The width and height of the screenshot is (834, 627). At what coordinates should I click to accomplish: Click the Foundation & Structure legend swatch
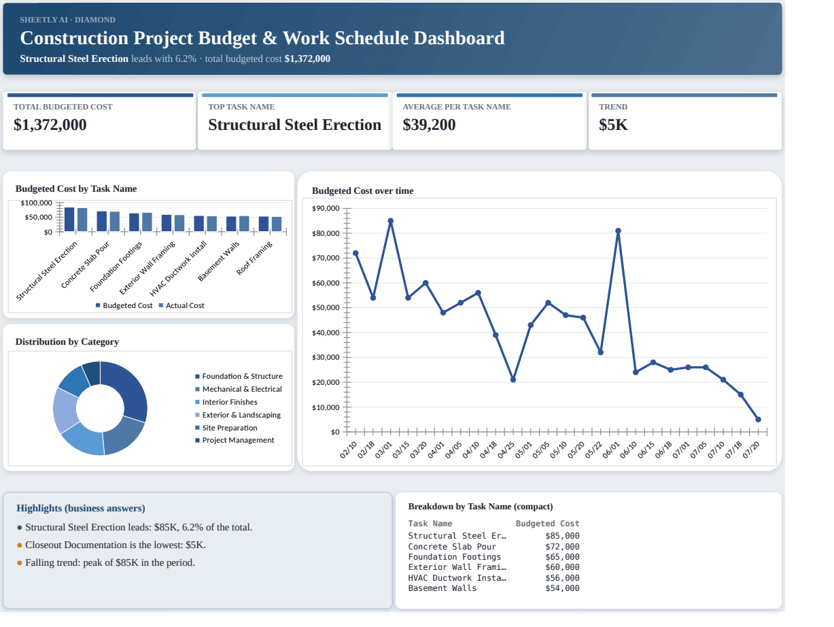pos(198,376)
